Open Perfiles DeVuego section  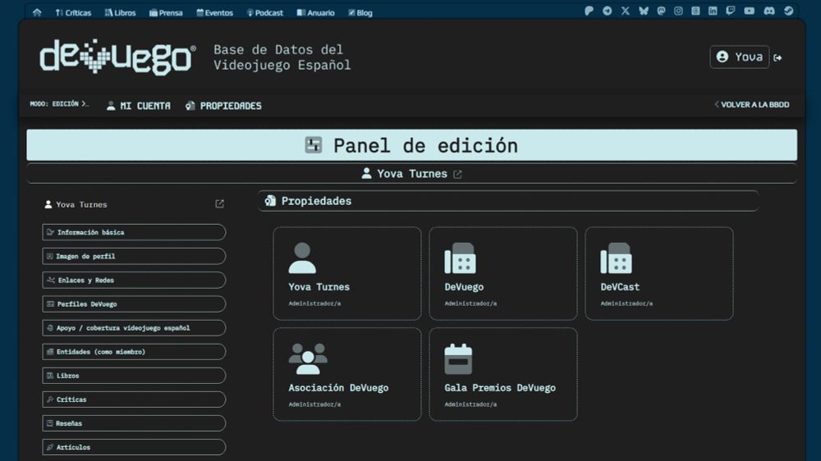(134, 304)
